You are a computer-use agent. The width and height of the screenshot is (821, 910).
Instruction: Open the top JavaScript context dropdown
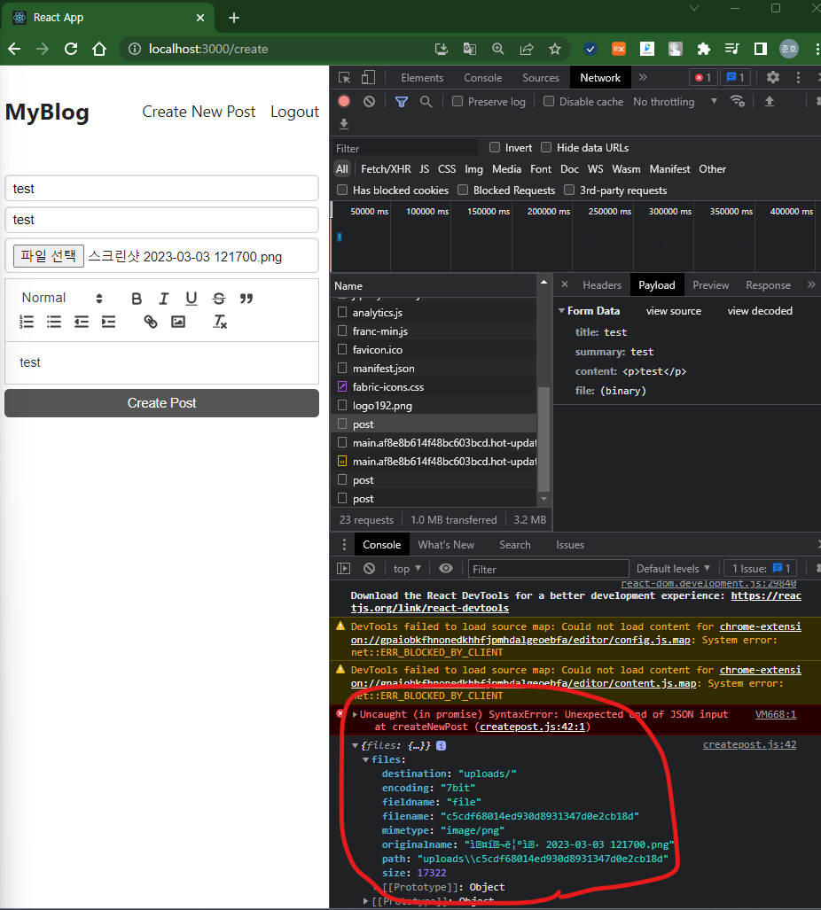click(407, 569)
